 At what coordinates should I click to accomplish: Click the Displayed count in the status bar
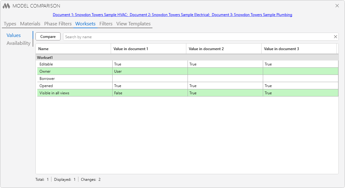pyautogui.click(x=65, y=180)
